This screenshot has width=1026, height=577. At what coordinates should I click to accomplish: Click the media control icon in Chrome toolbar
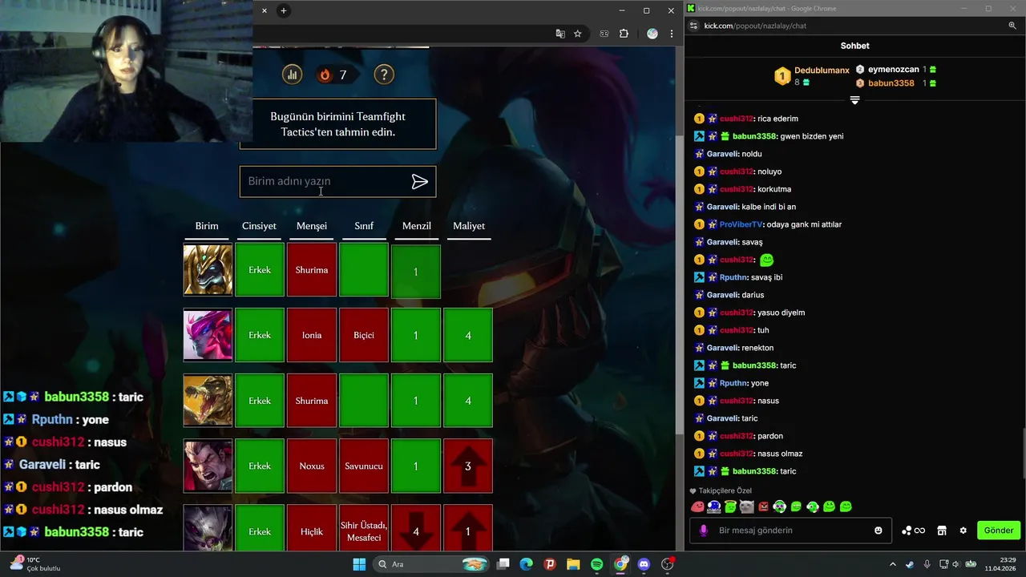pos(604,34)
